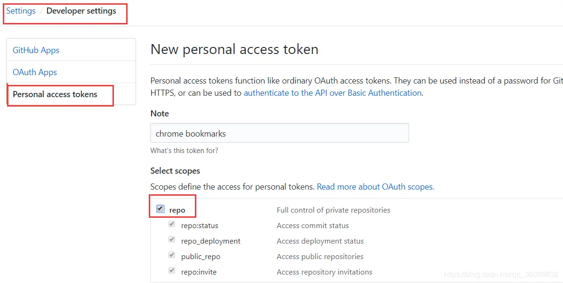Open Read more about OAuth scopes link
563x283 pixels.
click(375, 187)
